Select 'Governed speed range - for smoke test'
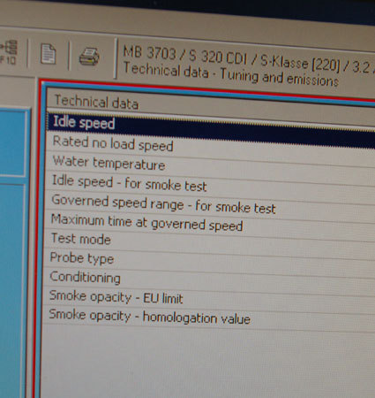The width and height of the screenshot is (375, 398). pyautogui.click(x=210, y=206)
